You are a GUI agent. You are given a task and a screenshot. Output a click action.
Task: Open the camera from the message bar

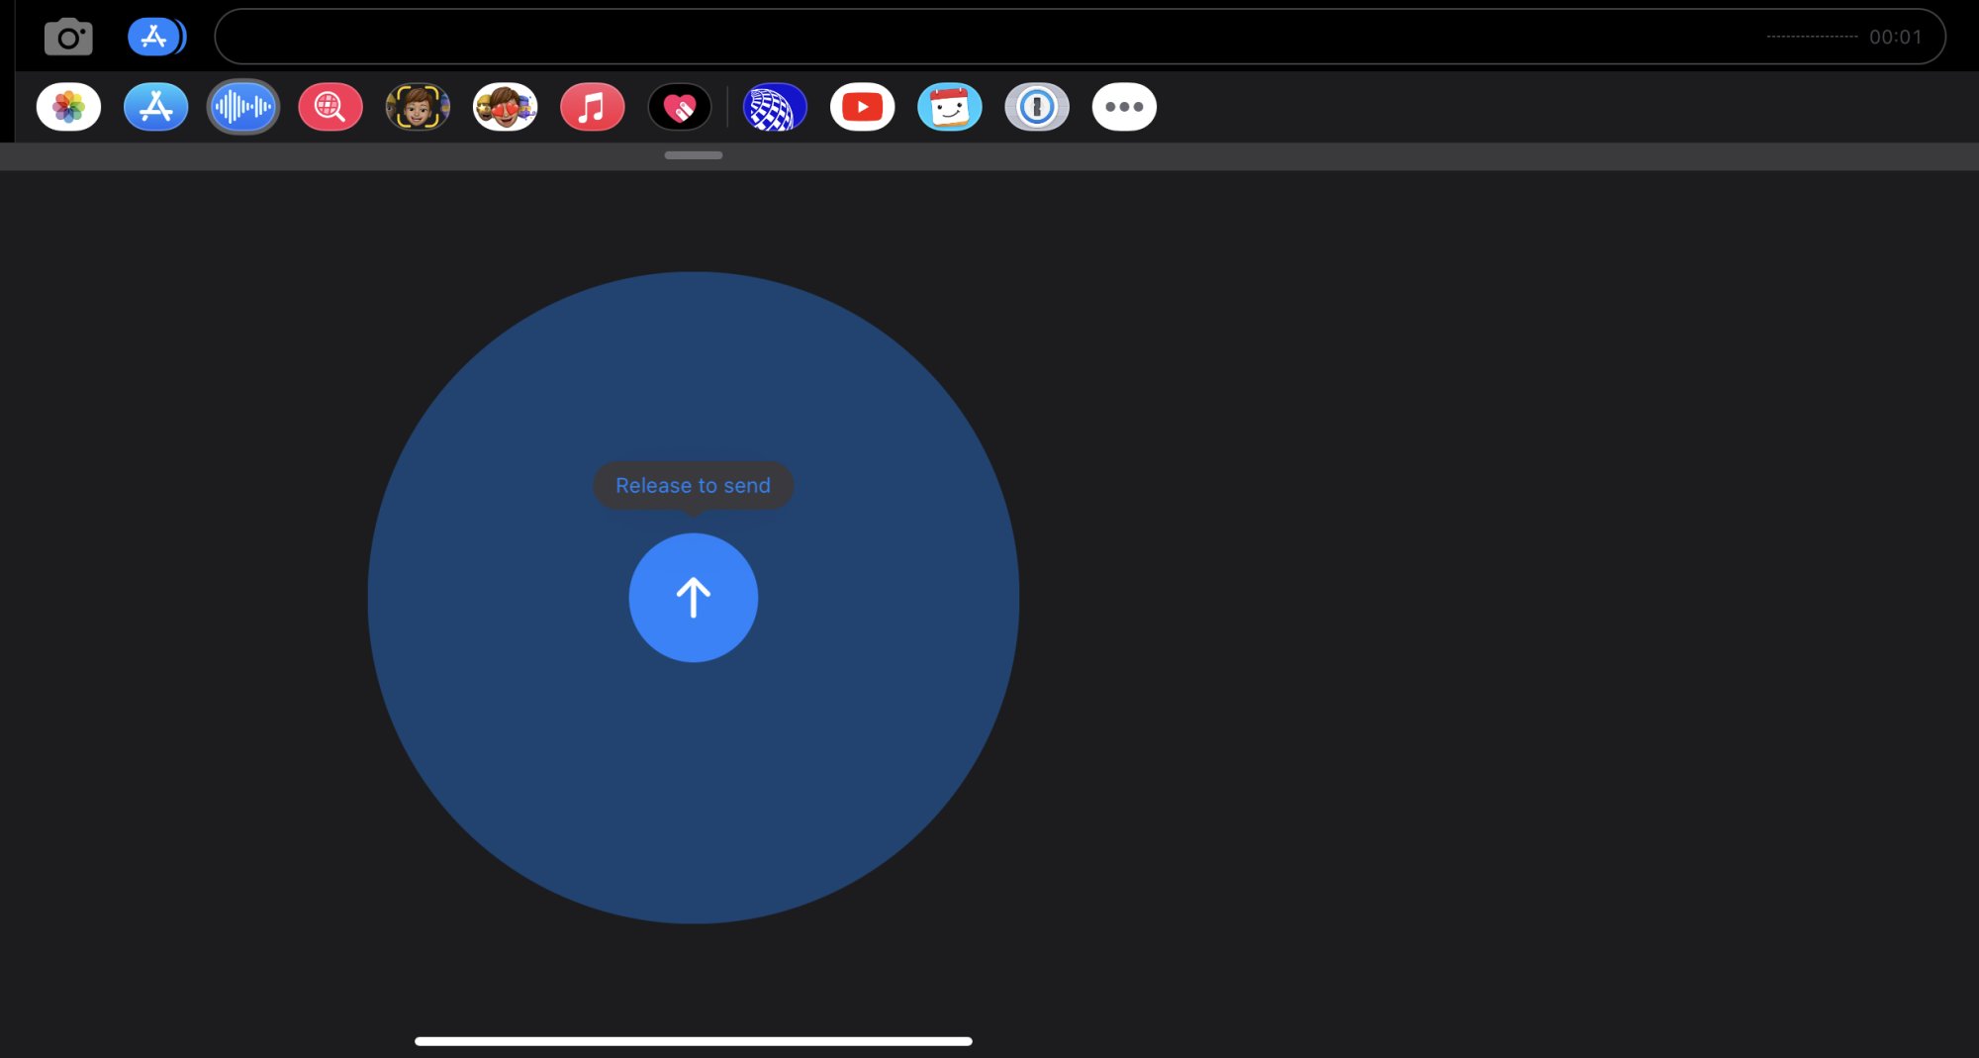pyautogui.click(x=68, y=38)
